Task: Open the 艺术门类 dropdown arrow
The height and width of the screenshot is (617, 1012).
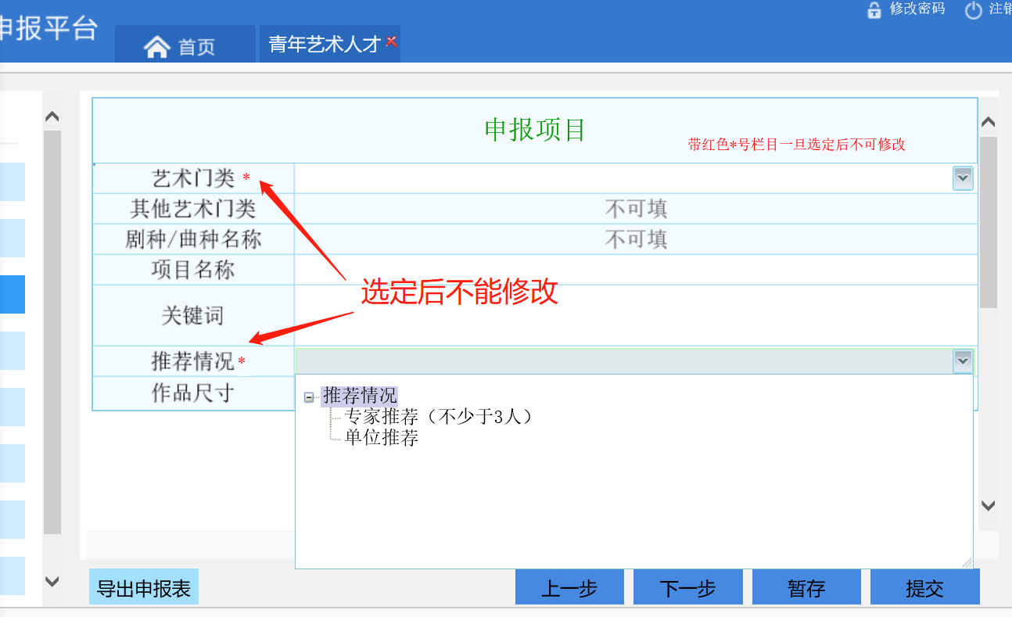Action: point(963,178)
